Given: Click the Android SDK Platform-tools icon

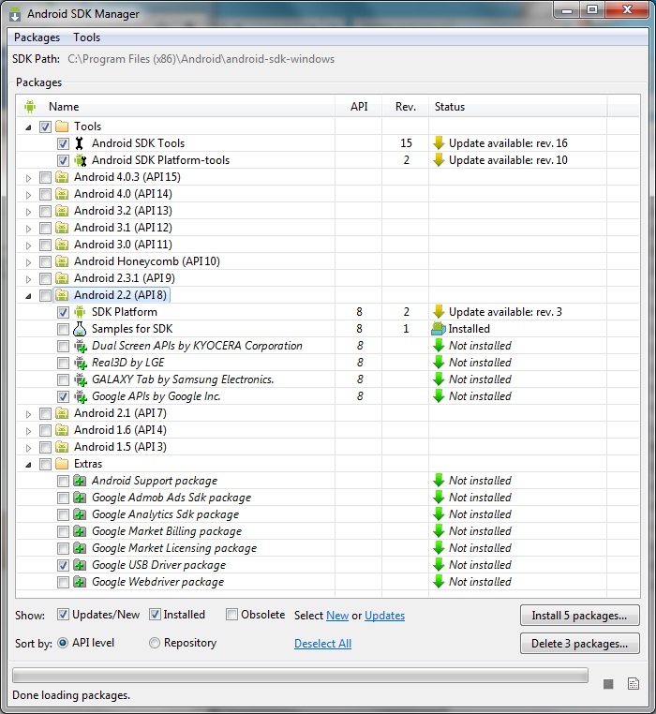Looking at the screenshot, I should [81, 160].
